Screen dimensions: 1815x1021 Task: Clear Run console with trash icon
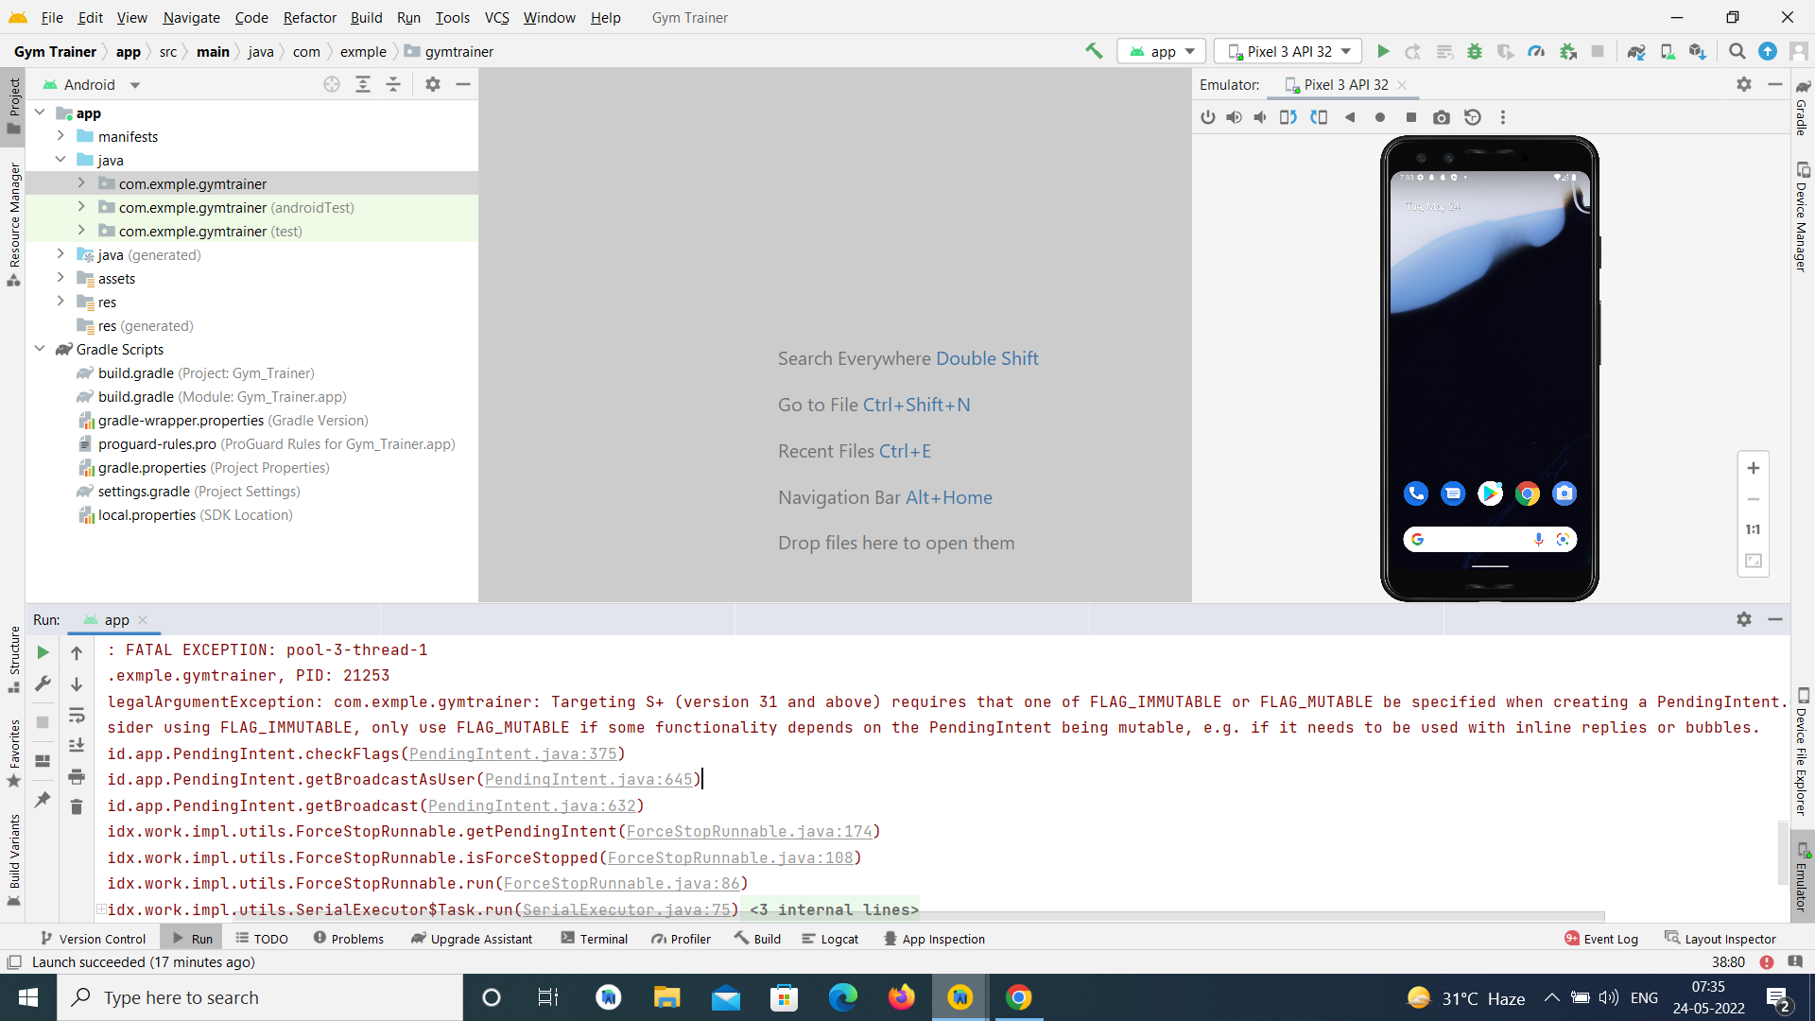pos(77,806)
